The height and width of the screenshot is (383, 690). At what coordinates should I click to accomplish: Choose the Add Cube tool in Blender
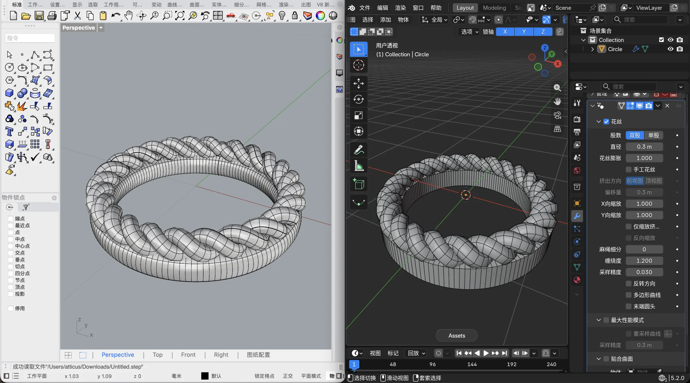point(359,184)
